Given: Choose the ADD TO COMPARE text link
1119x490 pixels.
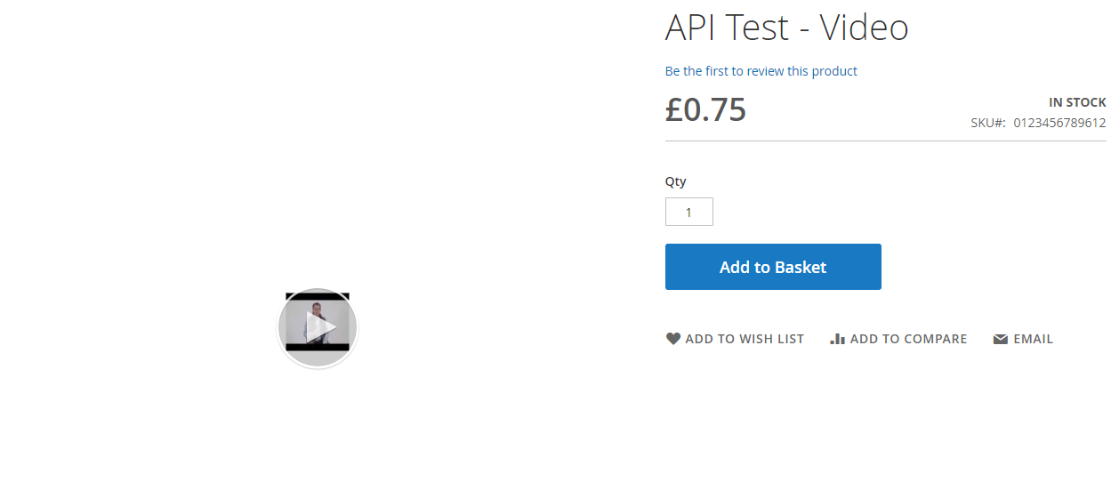Looking at the screenshot, I should tap(908, 339).
